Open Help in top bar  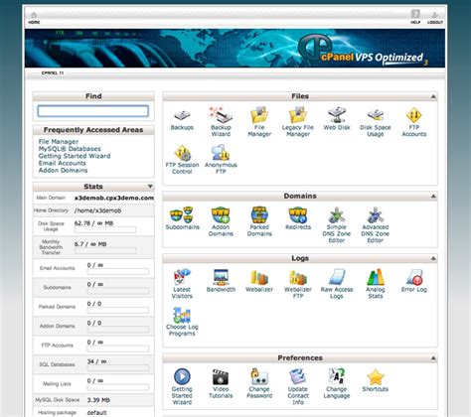[x=415, y=17]
